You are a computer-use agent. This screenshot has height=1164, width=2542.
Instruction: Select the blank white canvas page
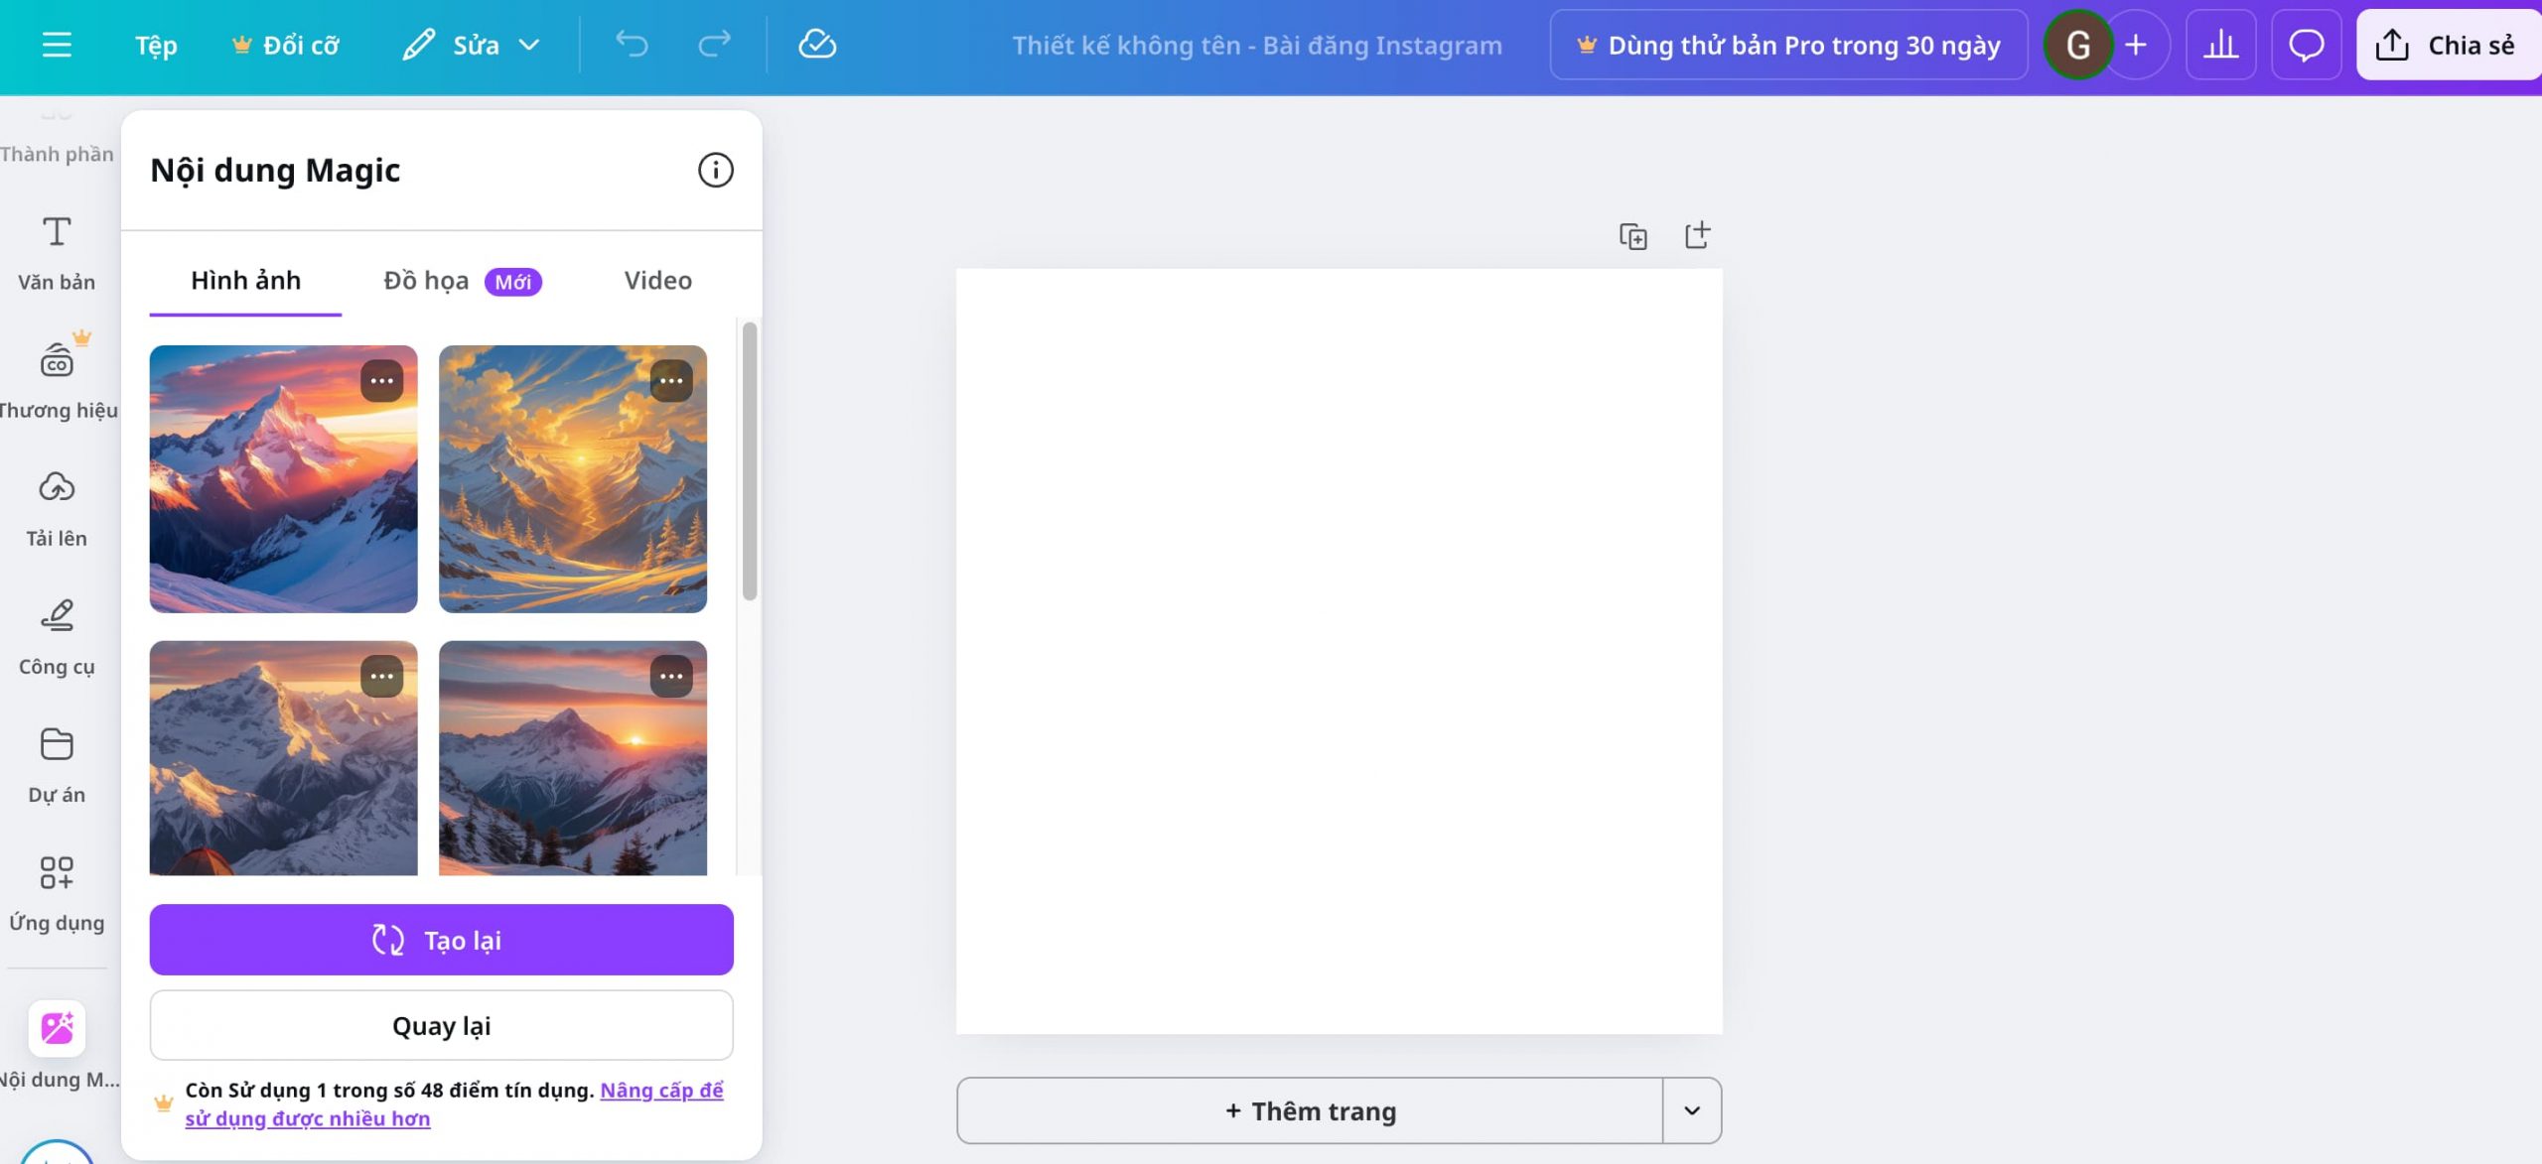(1339, 651)
